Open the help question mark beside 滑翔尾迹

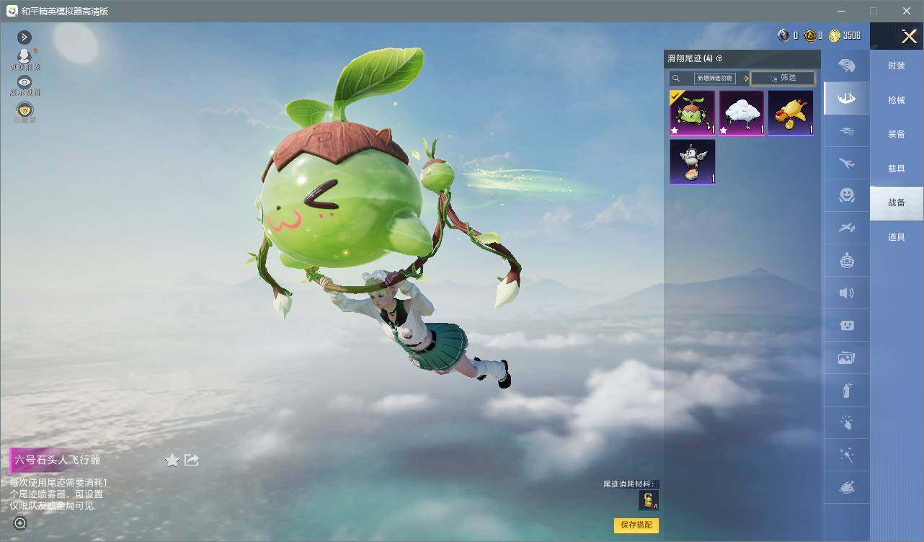(x=719, y=58)
